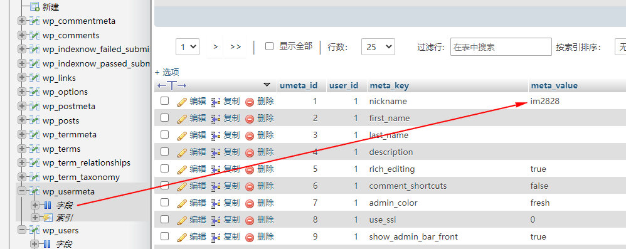Collapse the wp_users tree node
Image resolution: width=626 pixels, height=249 pixels.
point(21,230)
